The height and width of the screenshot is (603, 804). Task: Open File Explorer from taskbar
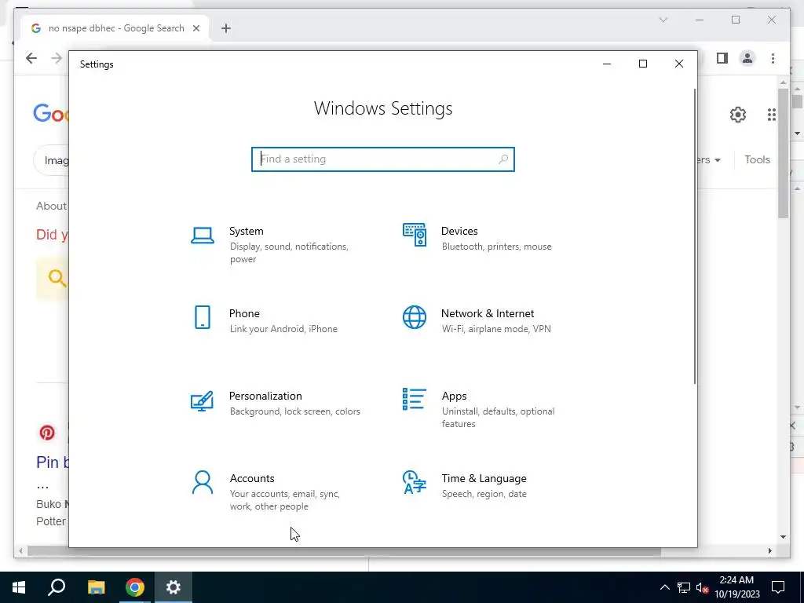tap(96, 587)
